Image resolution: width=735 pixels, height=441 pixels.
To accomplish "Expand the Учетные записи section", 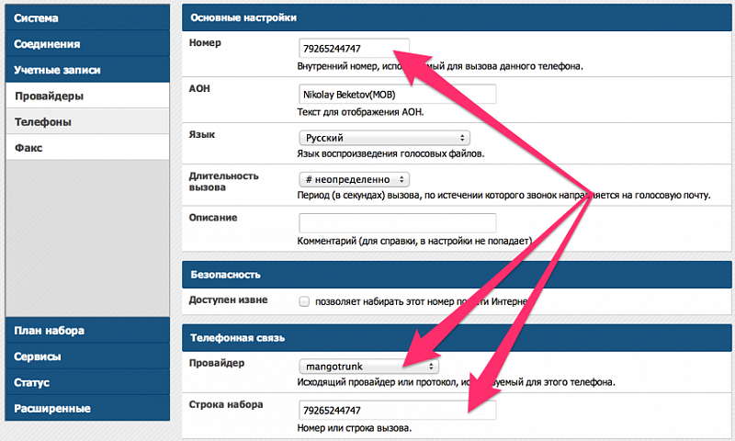I will 87,70.
